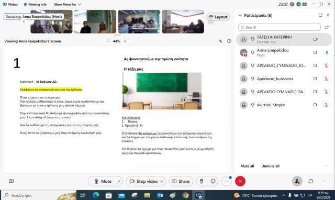
Task: Click the Layout button
Action: (218, 17)
